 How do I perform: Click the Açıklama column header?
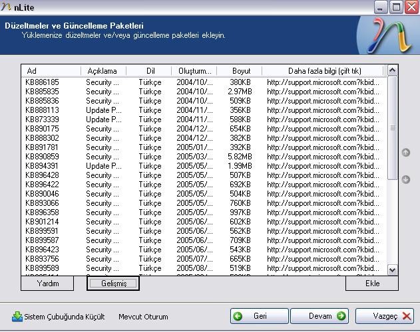point(102,71)
